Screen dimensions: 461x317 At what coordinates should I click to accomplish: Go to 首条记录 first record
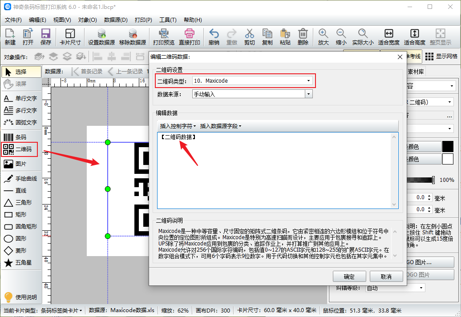87,72
